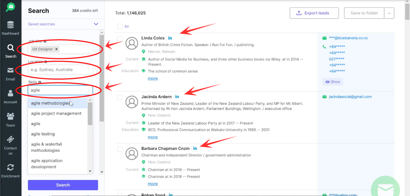Click the 021***** phone number
This screenshot has height=196, width=410.
336,59
